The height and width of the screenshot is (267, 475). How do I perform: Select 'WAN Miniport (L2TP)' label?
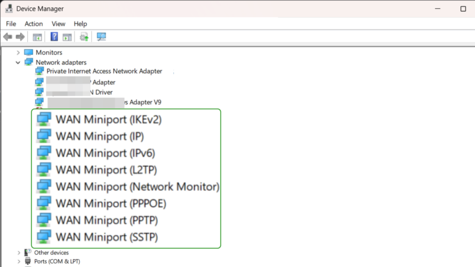106,170
